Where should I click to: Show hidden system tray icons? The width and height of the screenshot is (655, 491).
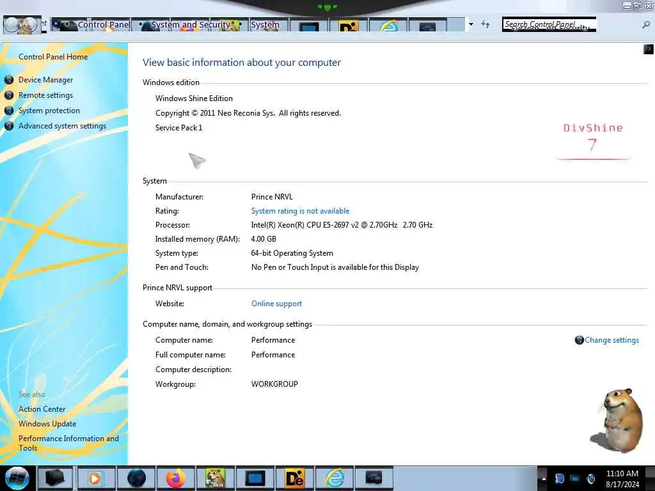pyautogui.click(x=544, y=478)
